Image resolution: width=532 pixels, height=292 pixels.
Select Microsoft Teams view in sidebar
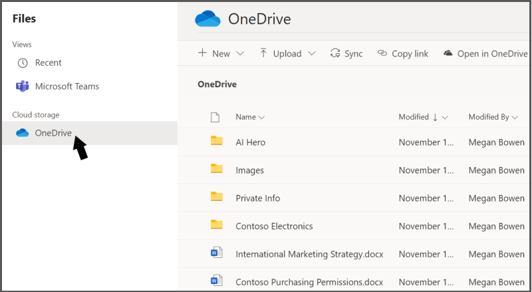point(90,86)
